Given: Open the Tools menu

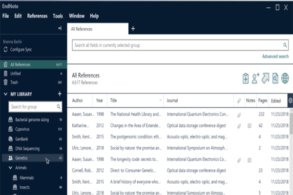Looking at the screenshot, I should click(x=58, y=16).
